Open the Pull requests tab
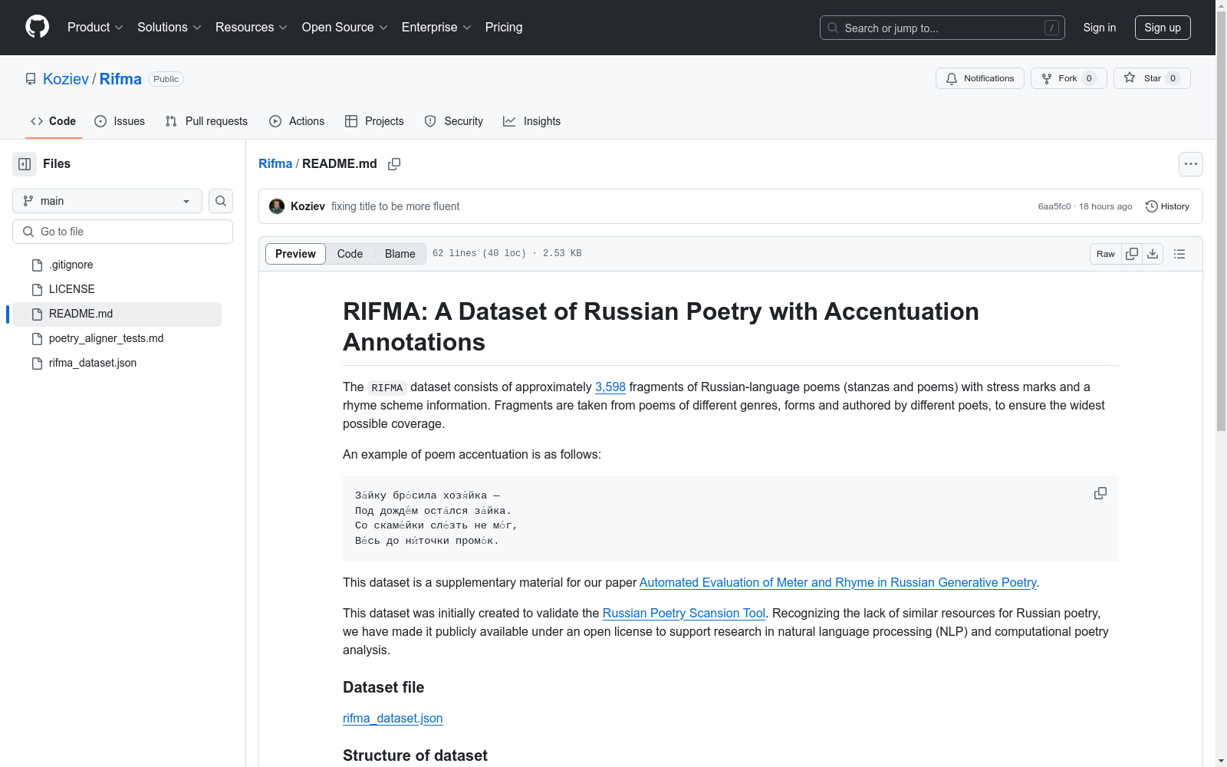 pyautogui.click(x=206, y=121)
